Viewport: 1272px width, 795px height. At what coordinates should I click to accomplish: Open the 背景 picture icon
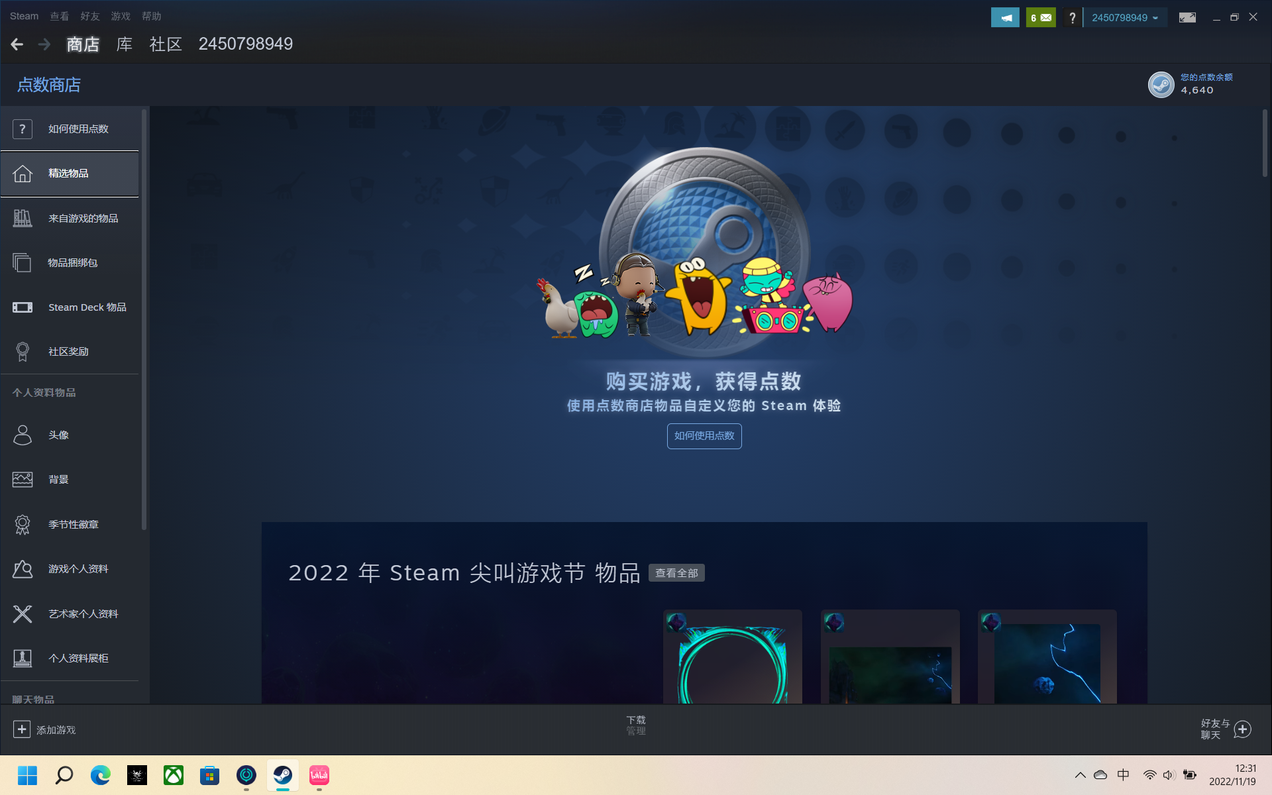pyautogui.click(x=22, y=480)
